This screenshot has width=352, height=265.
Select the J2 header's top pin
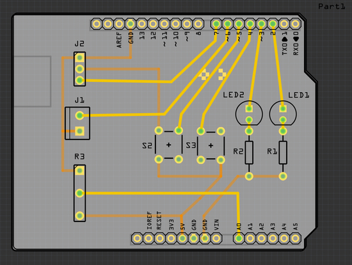tap(79, 58)
